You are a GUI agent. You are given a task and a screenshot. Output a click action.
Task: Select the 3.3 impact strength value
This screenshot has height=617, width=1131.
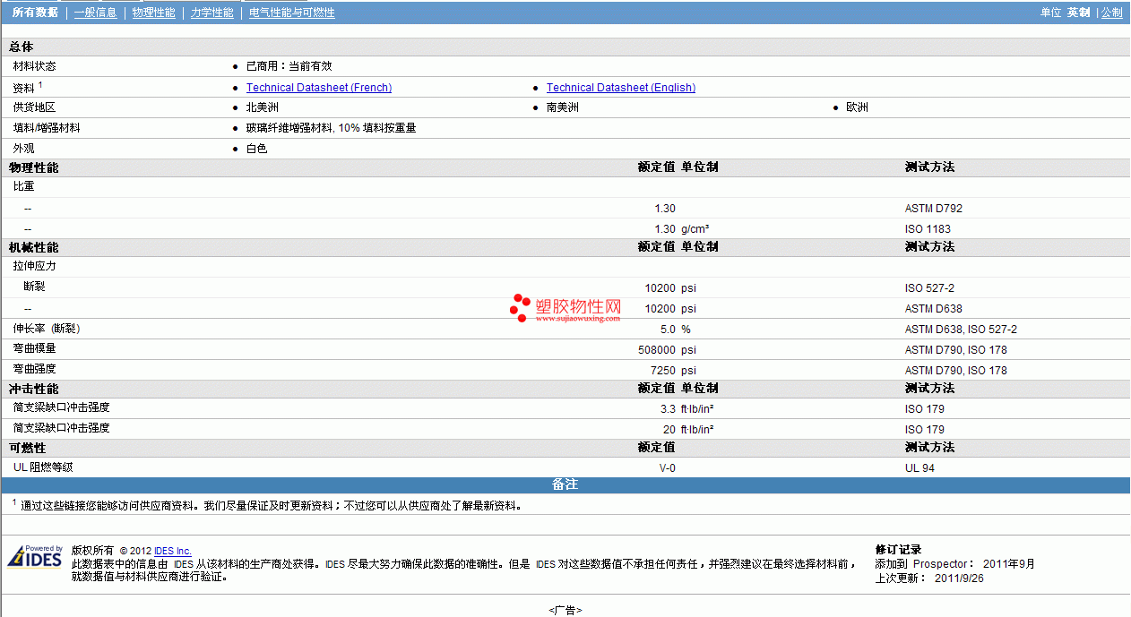[x=669, y=409]
